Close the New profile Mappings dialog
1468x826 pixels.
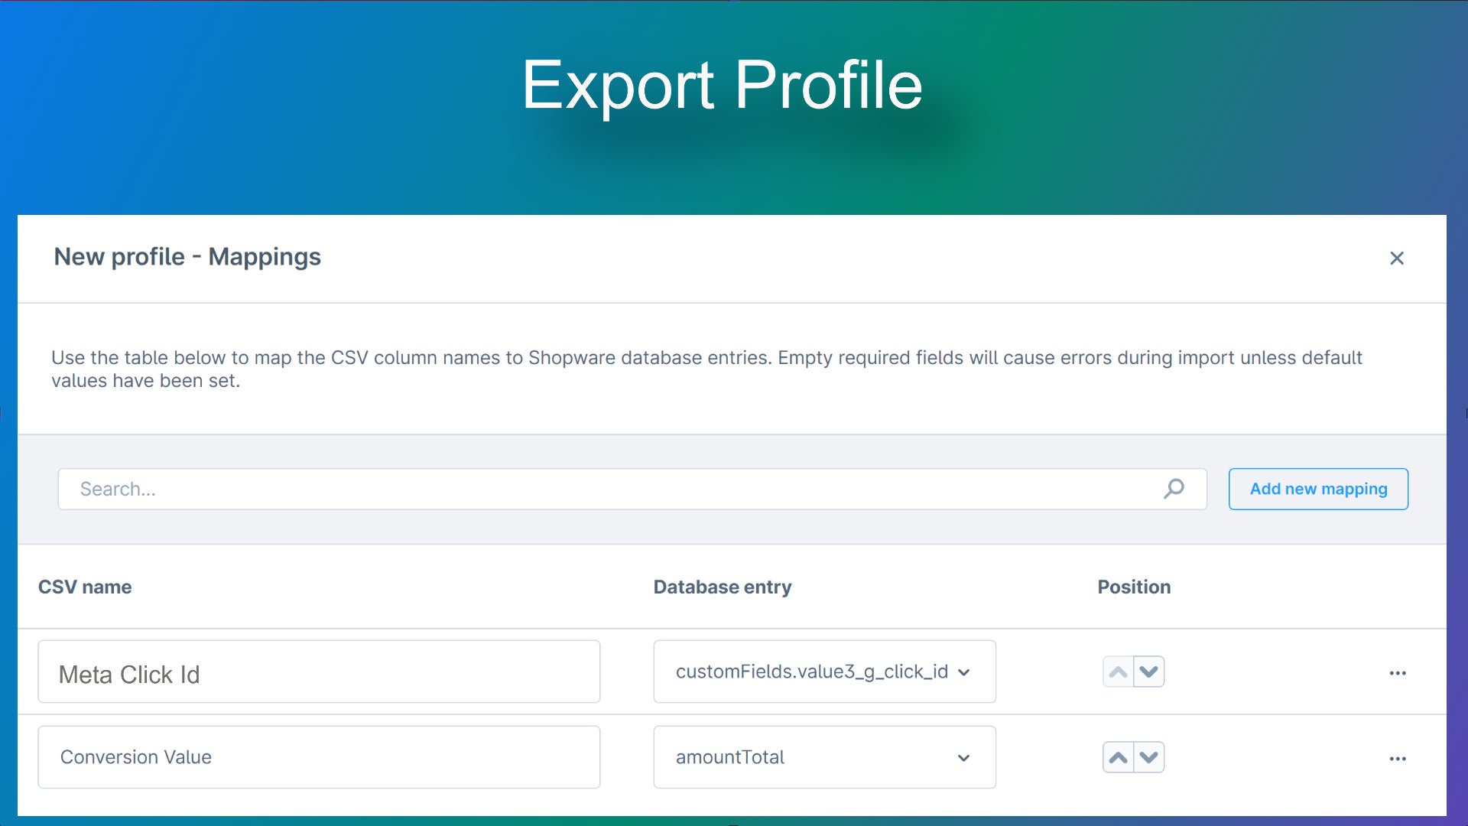point(1396,259)
